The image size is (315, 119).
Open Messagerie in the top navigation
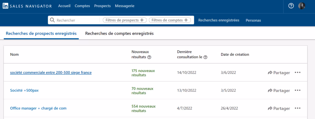click(125, 6)
